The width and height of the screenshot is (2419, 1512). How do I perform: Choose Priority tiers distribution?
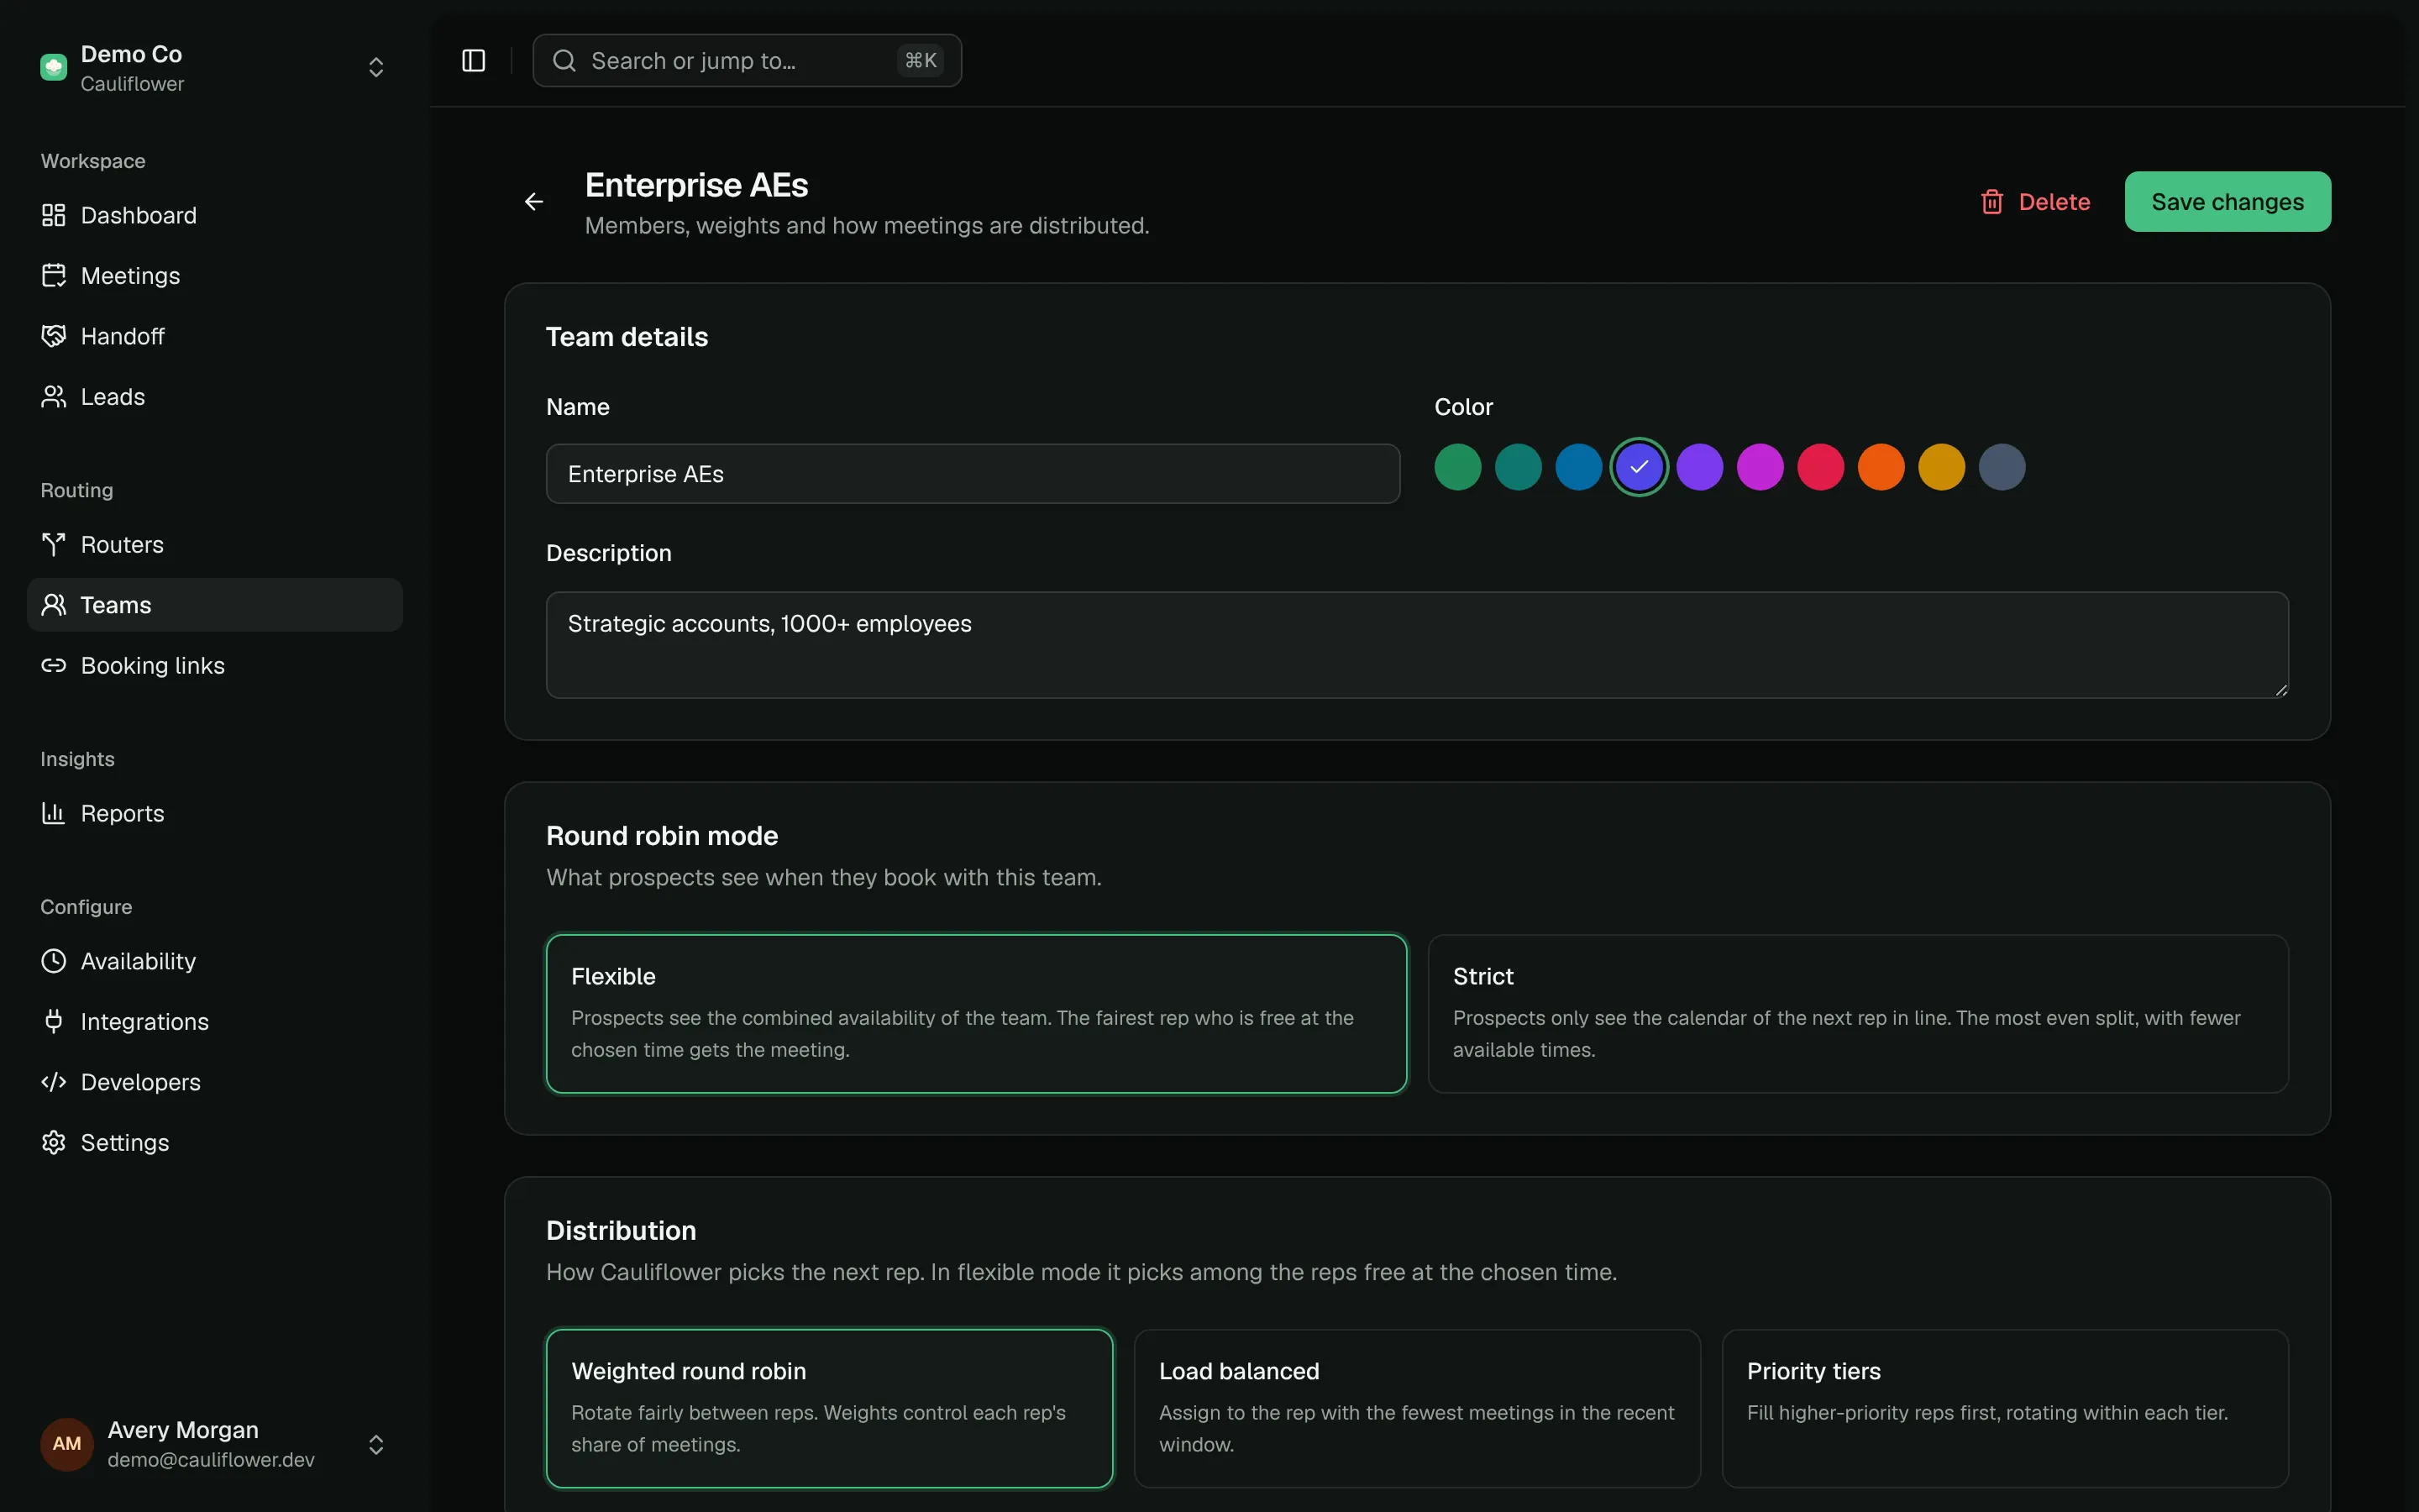click(2004, 1409)
